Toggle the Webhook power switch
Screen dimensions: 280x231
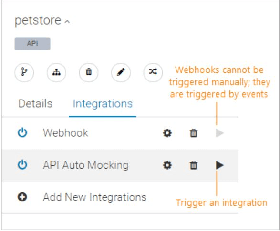point(22,133)
